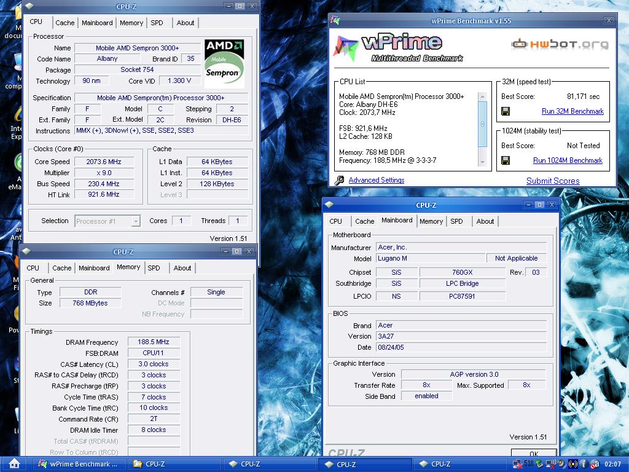Screen dimensions: 629x472
Task: Click the Name field Mobile AMD Sempron 3000+
Action: pos(137,48)
